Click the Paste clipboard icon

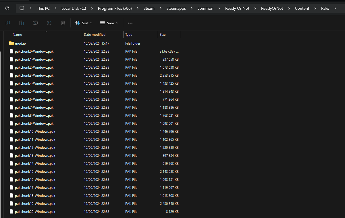22,23
